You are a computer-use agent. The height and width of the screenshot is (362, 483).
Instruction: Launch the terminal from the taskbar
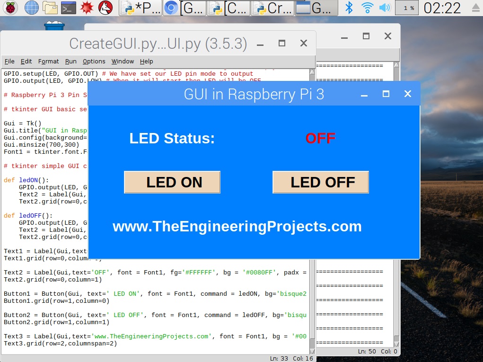[x=69, y=8]
